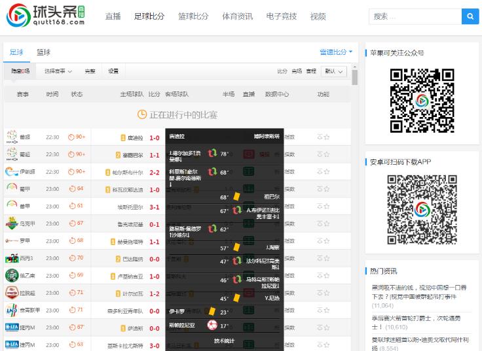Viewport: 482px width, 351px height.
Task: Toggle 隐藏0场 hidden matches filter
Action: [x=20, y=71]
